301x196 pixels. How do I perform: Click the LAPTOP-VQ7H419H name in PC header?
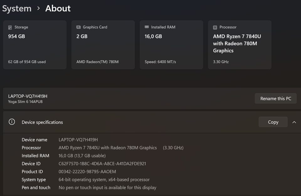tap(28, 96)
